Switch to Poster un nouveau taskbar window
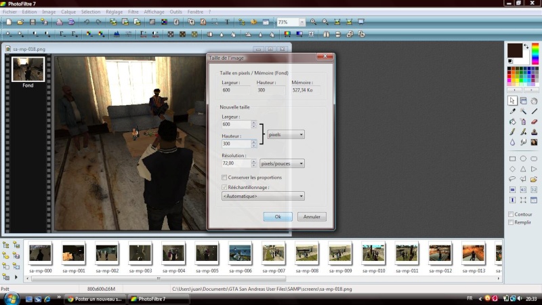This screenshot has width=542, height=305. coord(95,299)
